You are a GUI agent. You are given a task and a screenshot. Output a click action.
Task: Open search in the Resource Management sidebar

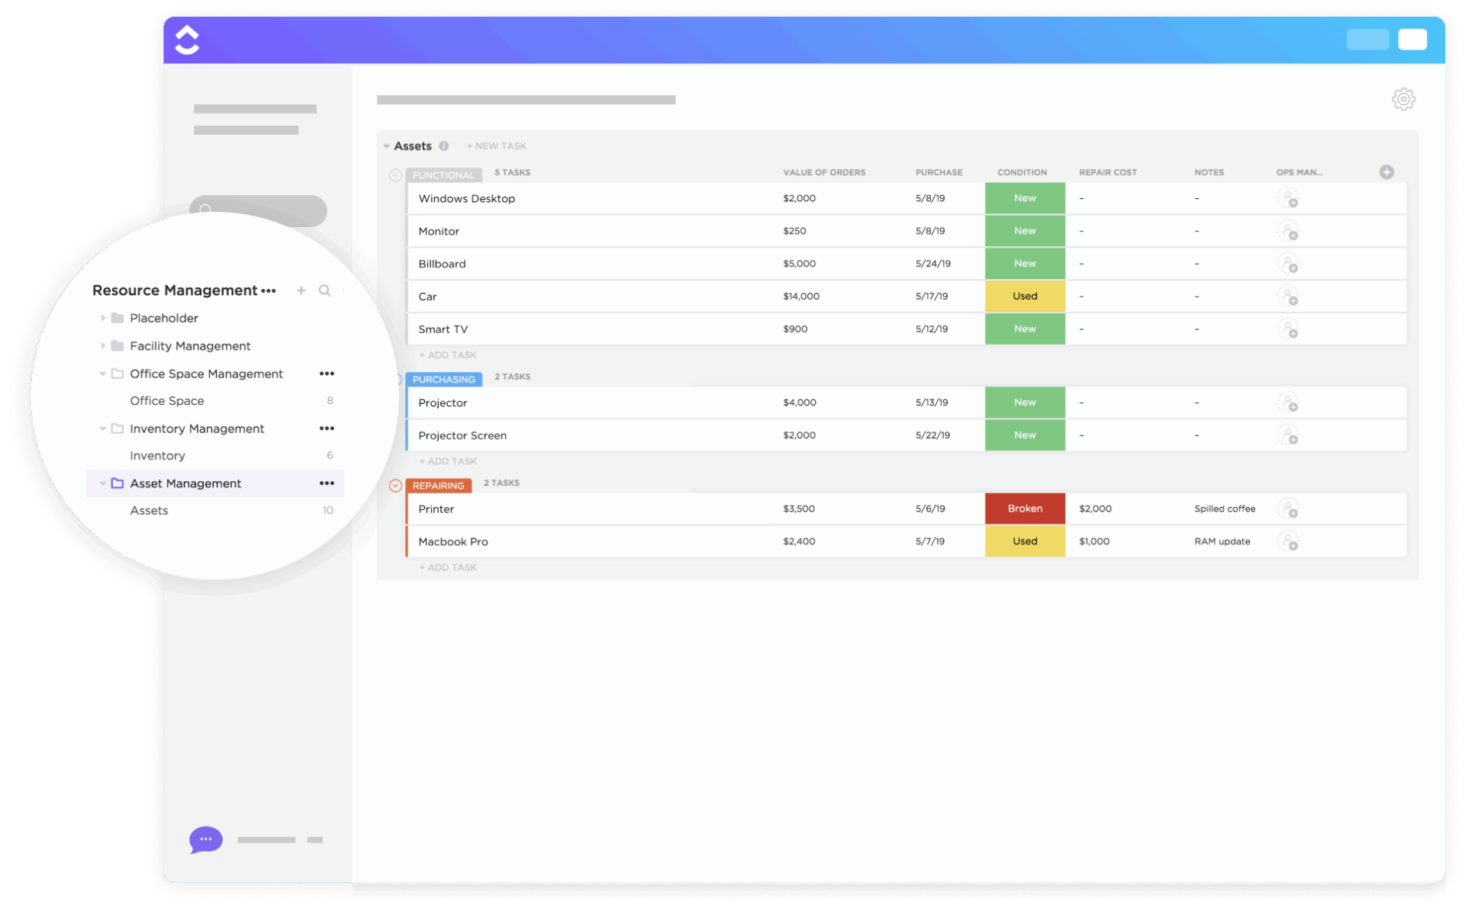click(x=325, y=290)
